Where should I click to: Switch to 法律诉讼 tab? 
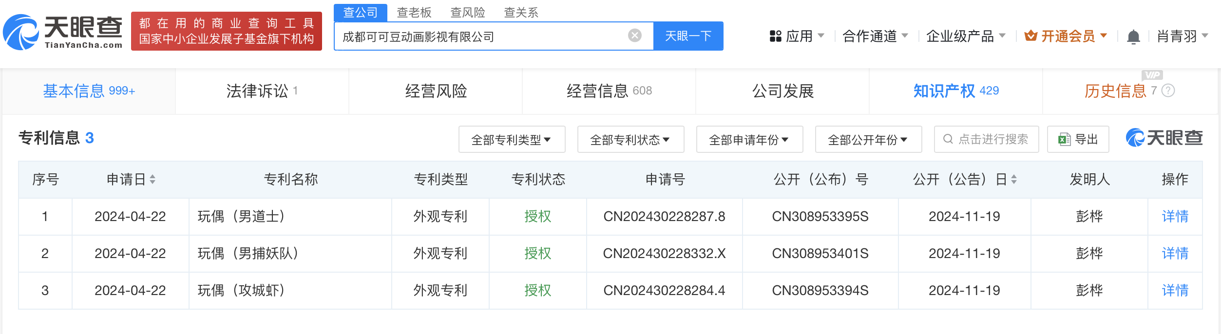pos(262,91)
